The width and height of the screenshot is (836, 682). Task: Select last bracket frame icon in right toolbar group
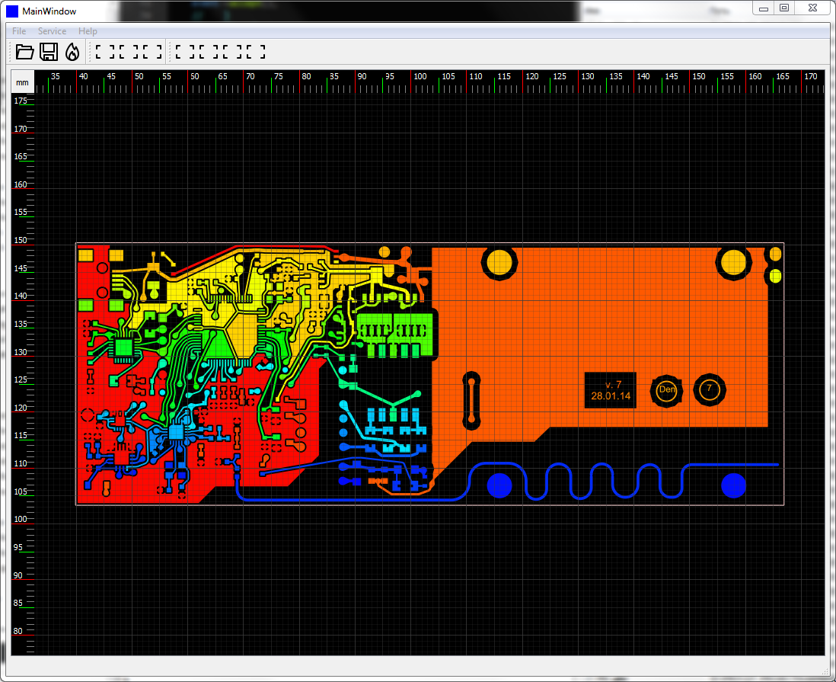coord(255,52)
